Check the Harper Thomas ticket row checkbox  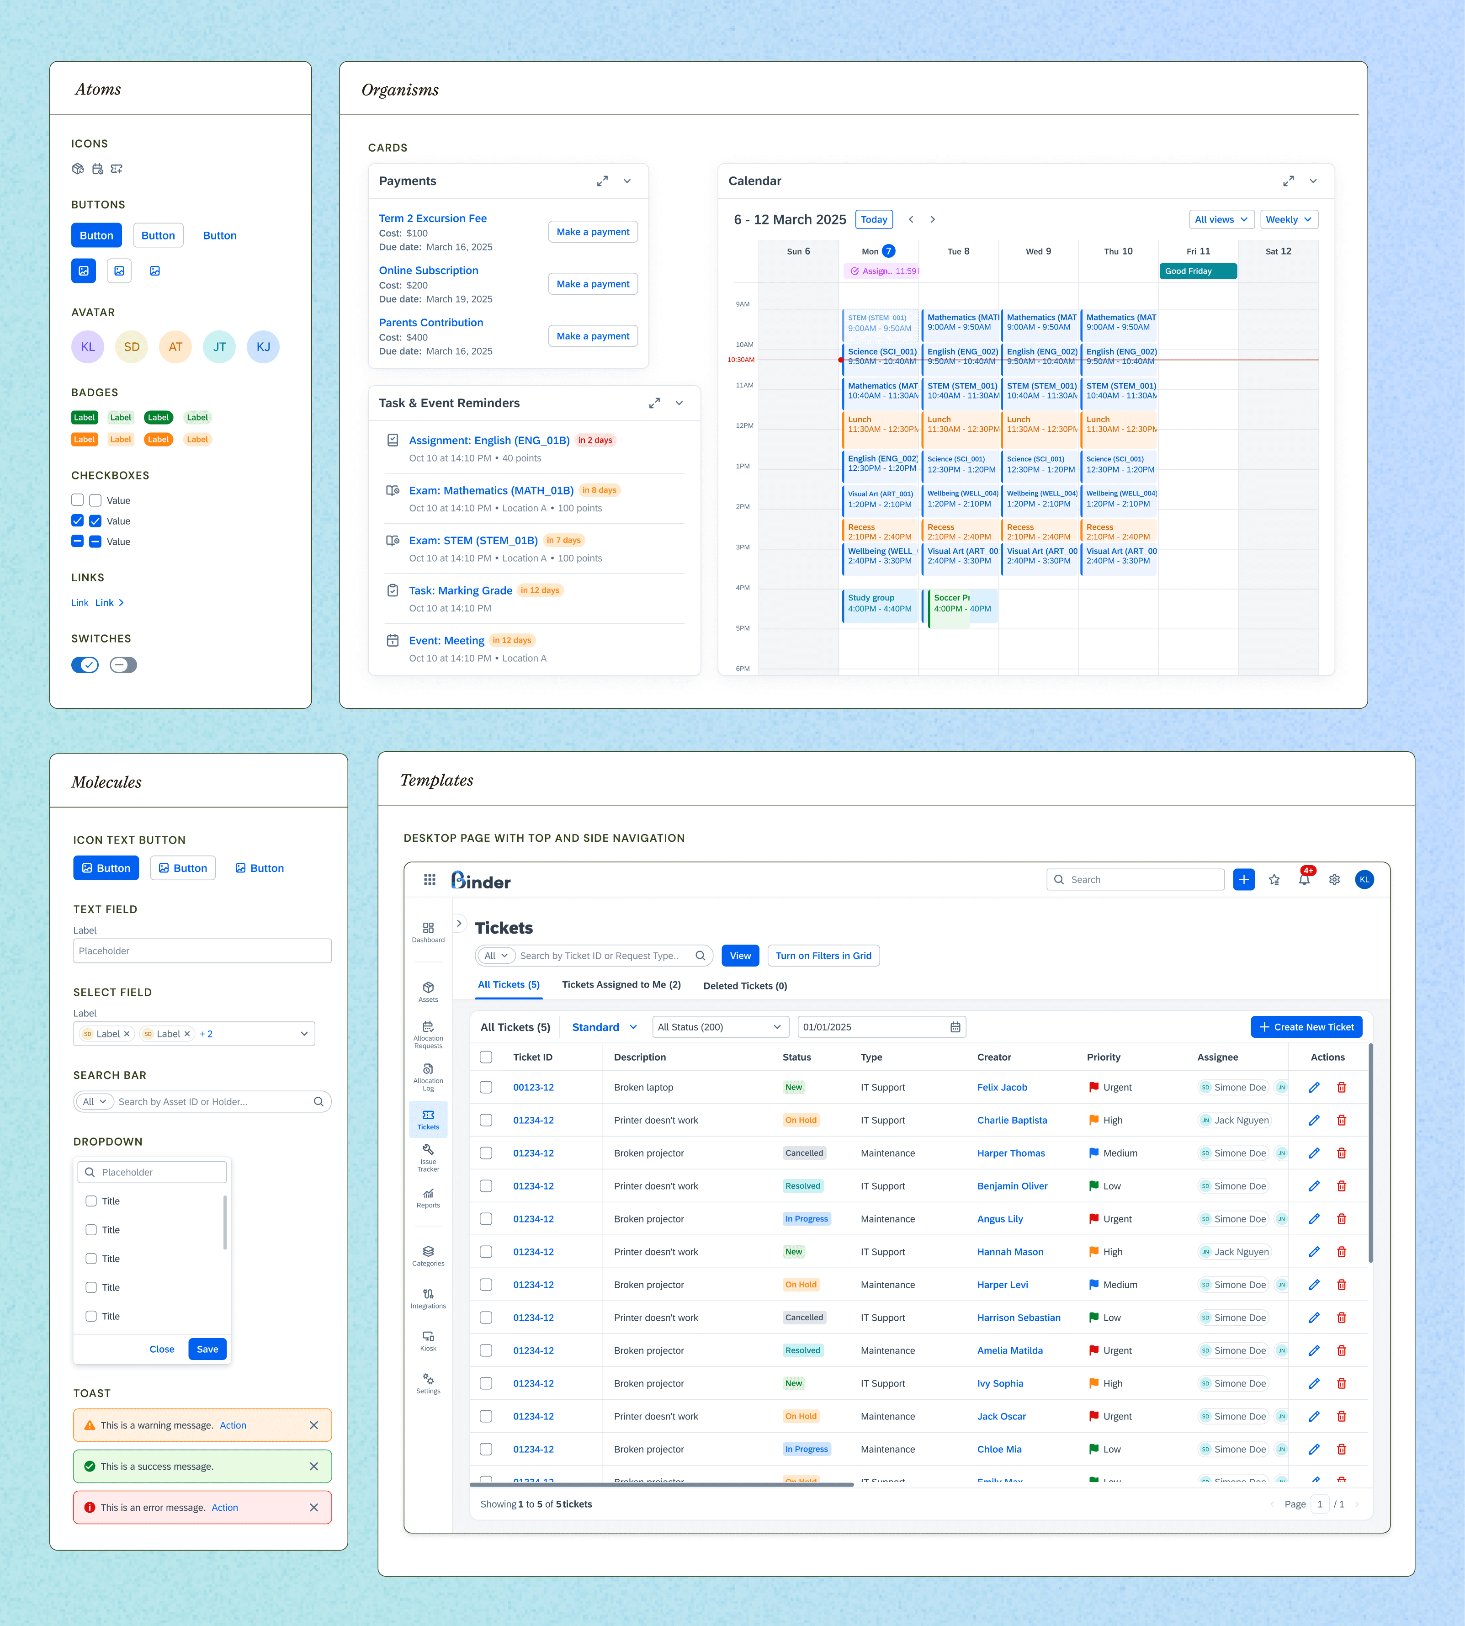(x=486, y=1153)
